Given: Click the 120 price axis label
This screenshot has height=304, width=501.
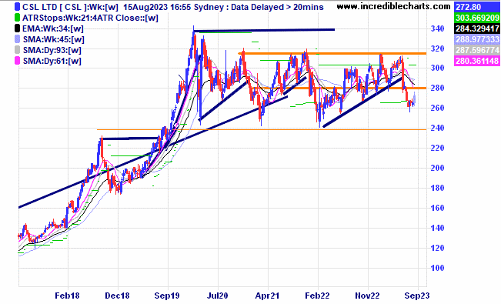Looking at the screenshot, I should (x=437, y=248).
